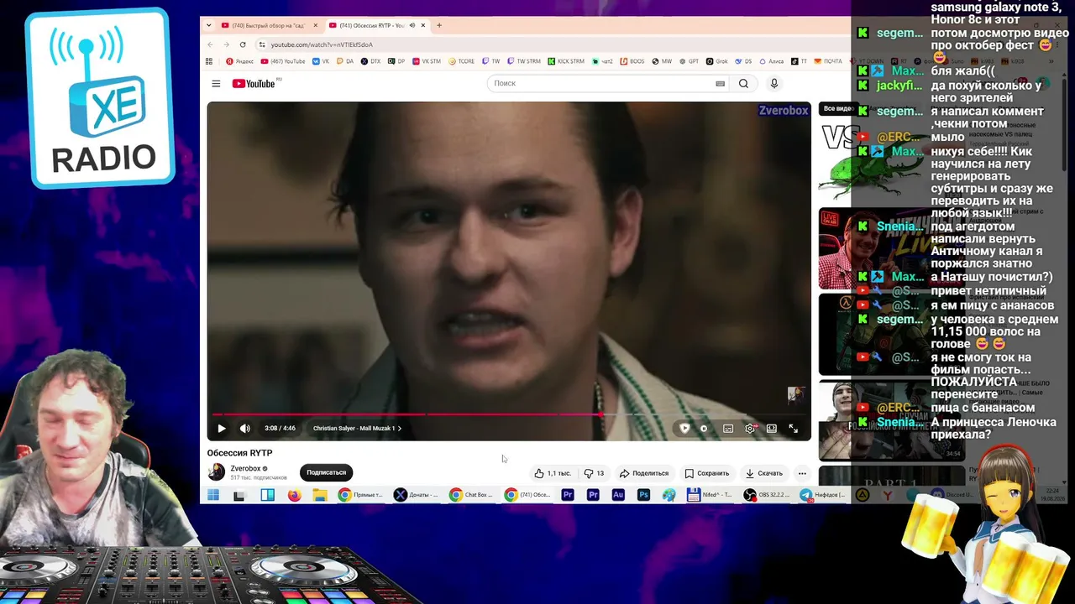The height and width of the screenshot is (604, 1075).
Task: Open the '(467) YouTube' bookmark
Action: tap(283, 61)
